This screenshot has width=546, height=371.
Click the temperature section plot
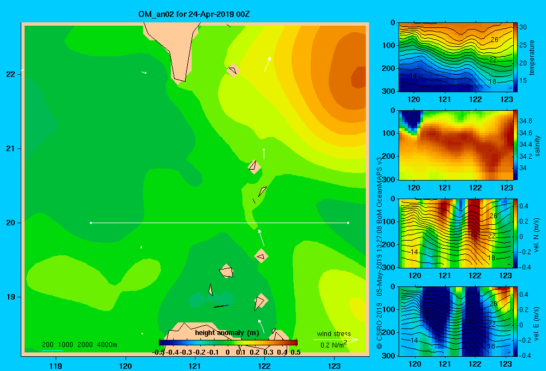[x=456, y=57]
